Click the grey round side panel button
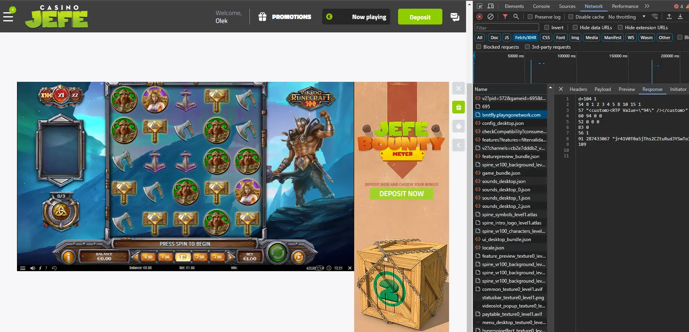The image size is (689, 332). coord(459,126)
